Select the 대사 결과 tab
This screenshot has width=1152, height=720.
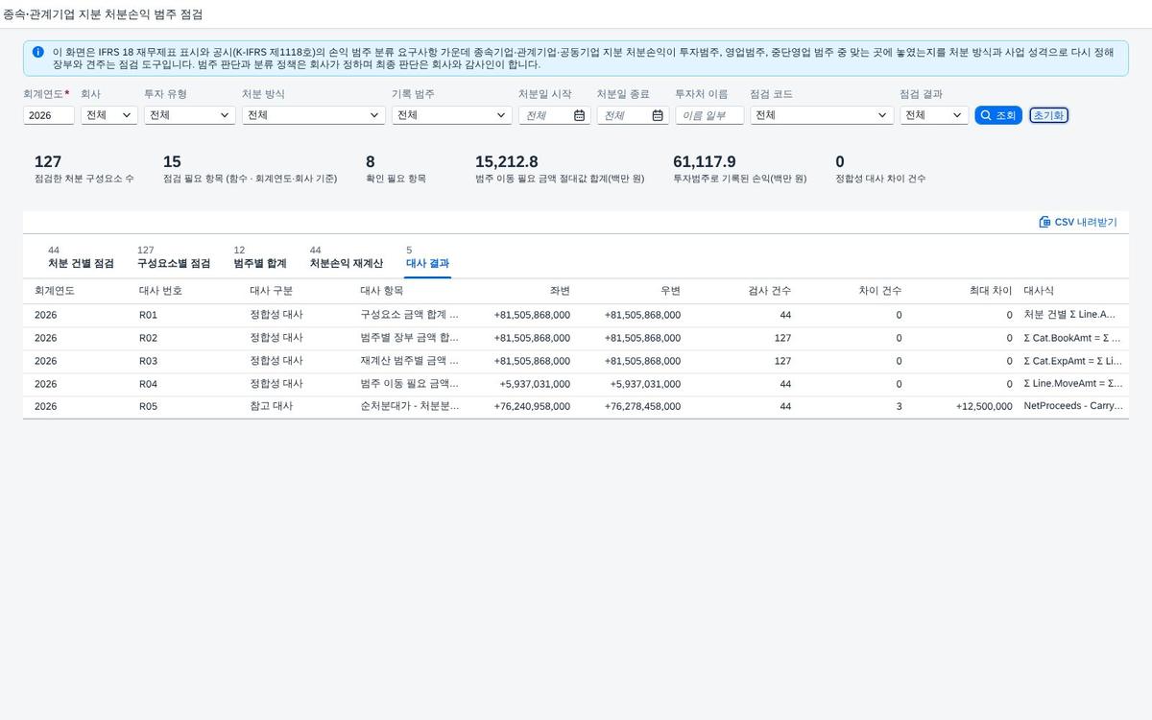427,257
